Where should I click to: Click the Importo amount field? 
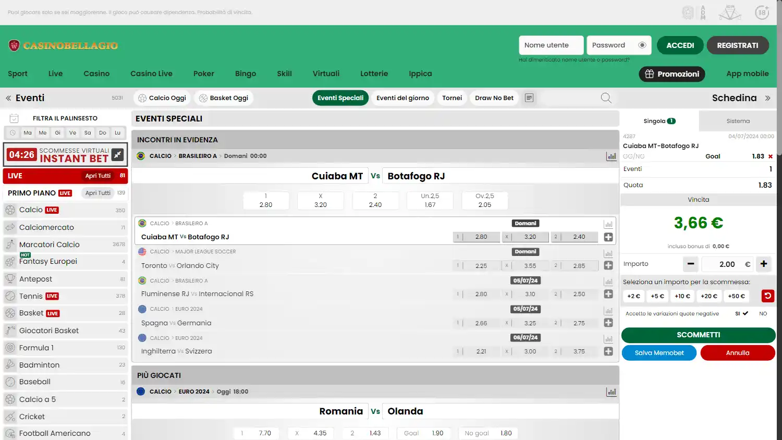point(727,264)
